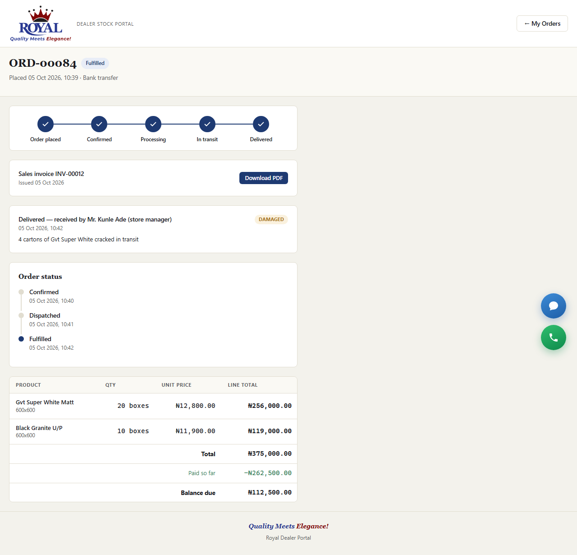Image resolution: width=577 pixels, height=555 pixels.
Task: Click the Royal crown logo
Action: tap(41, 23)
